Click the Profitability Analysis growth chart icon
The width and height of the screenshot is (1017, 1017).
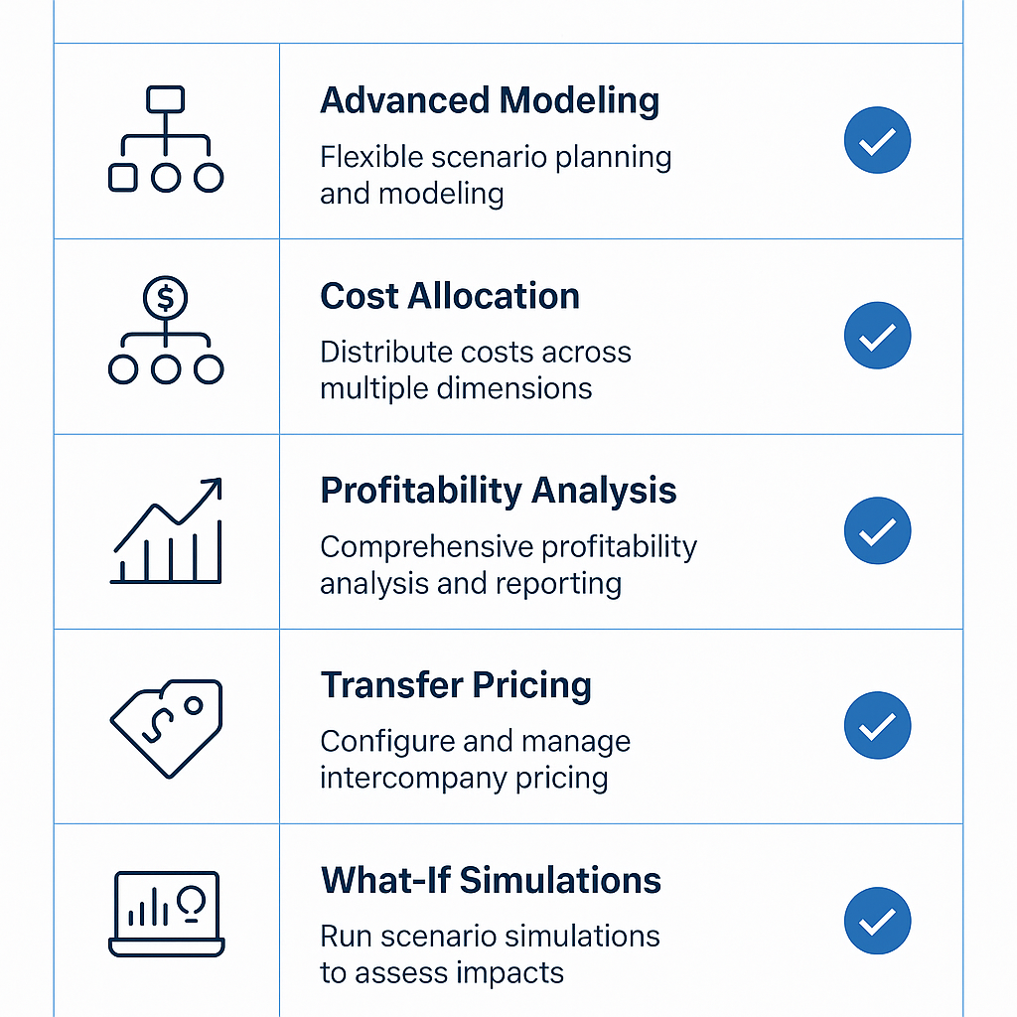167,530
